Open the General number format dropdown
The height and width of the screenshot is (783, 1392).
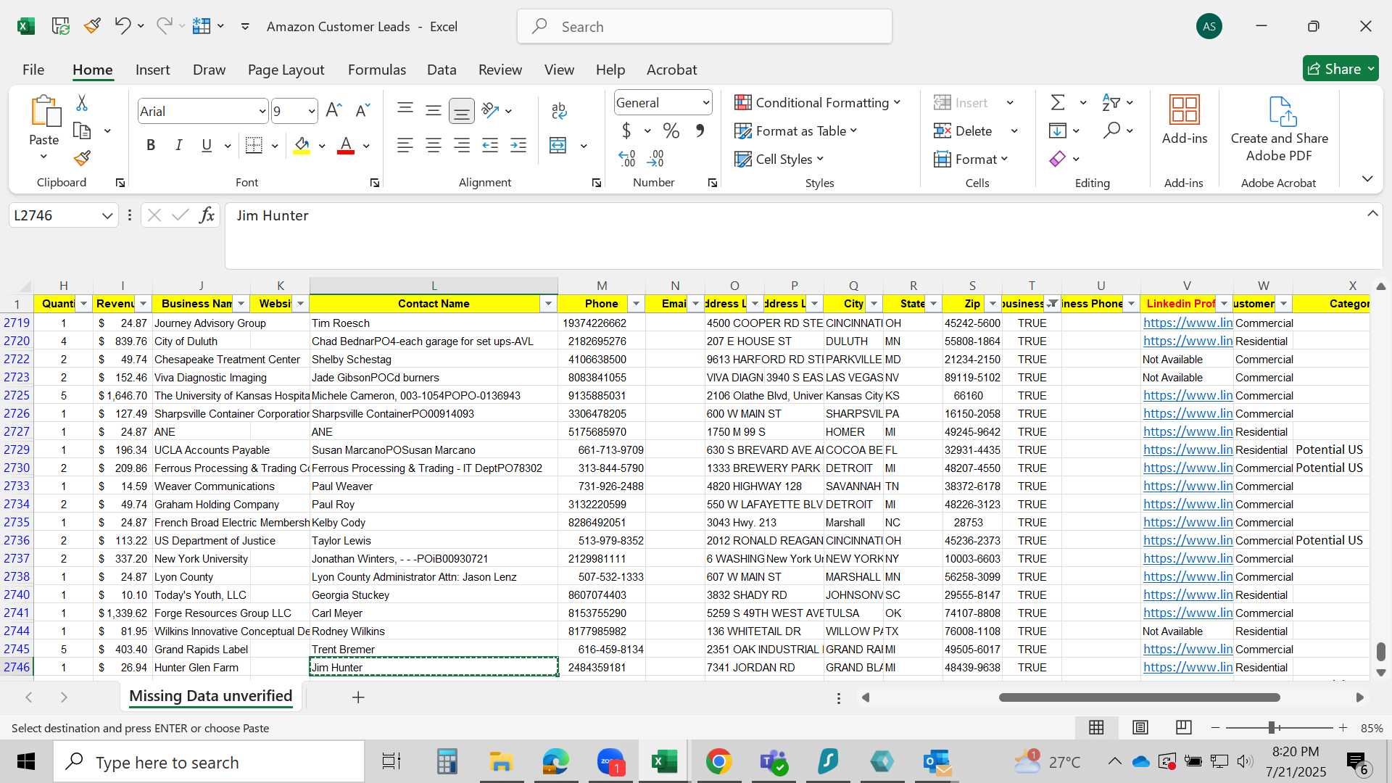click(705, 103)
